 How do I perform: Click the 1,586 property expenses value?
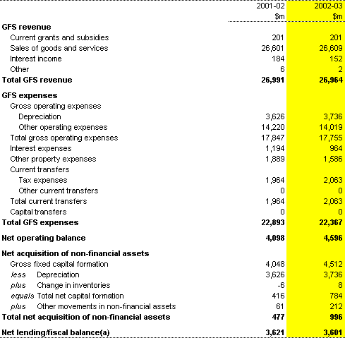click(333, 159)
